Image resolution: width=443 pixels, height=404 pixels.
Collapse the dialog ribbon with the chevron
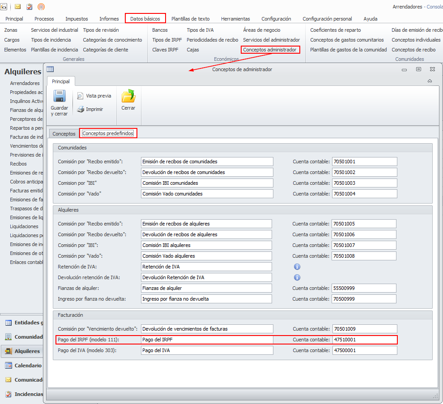click(x=430, y=81)
